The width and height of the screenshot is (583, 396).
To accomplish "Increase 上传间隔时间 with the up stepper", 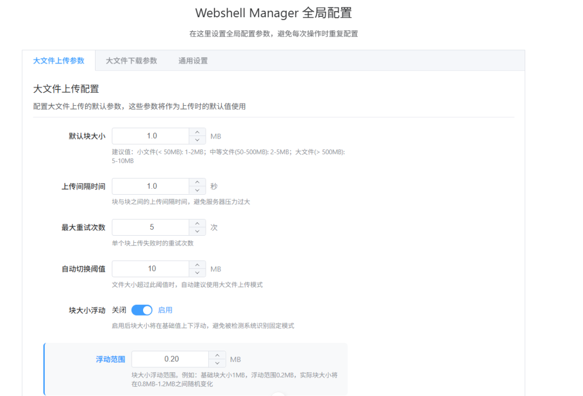I will (198, 182).
